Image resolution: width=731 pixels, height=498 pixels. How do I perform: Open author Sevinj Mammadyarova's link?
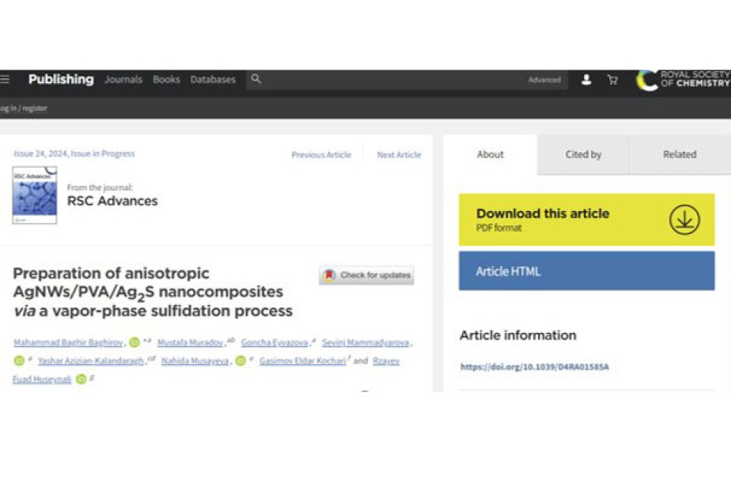365,343
